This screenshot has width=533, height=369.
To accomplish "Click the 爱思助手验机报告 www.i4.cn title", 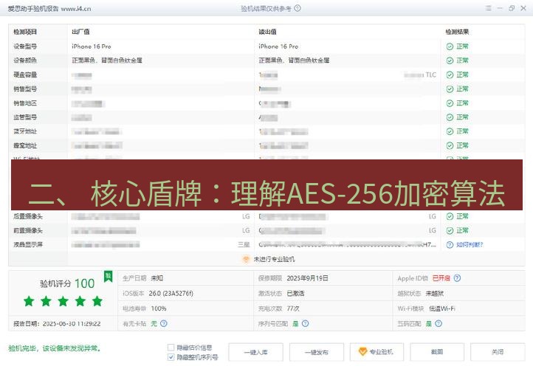I will pos(49,9).
